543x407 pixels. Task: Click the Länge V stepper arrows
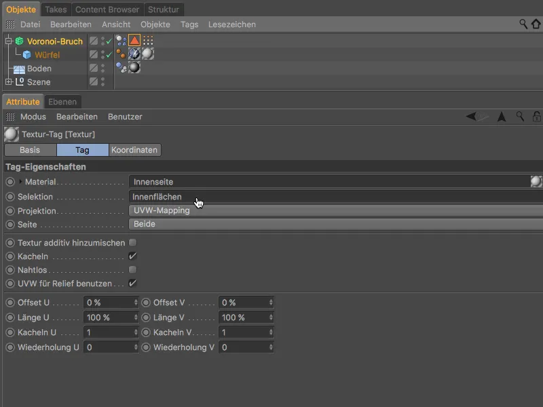coord(271,317)
